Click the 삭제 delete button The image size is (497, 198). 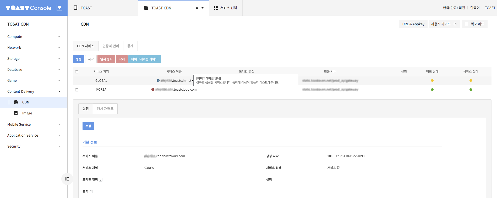122,59
